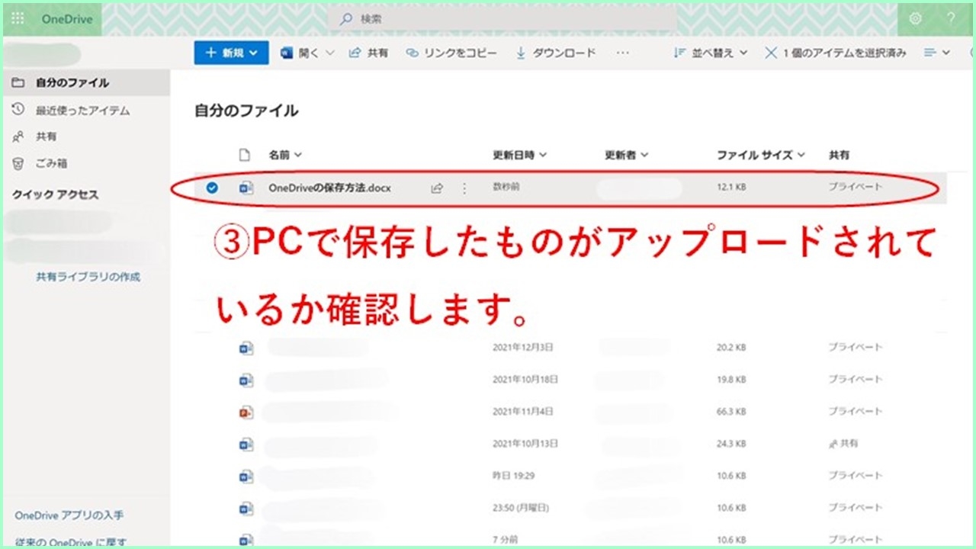Click the file type column header icon
The height and width of the screenshot is (549, 976).
click(245, 155)
